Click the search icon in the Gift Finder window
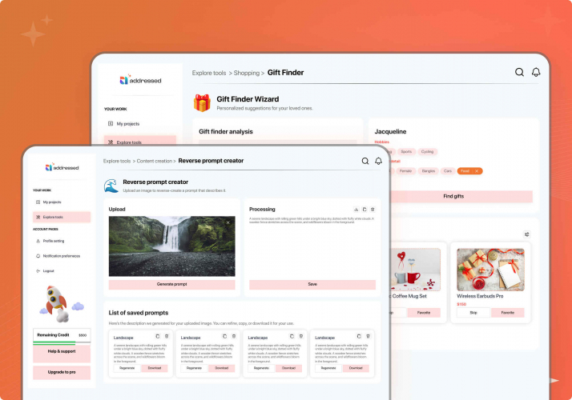The height and width of the screenshot is (400, 572). [x=519, y=72]
